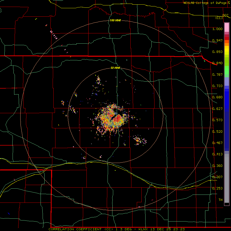Click the 0.947 color scale value
The height and width of the screenshot is (231, 231).
click(x=217, y=40)
